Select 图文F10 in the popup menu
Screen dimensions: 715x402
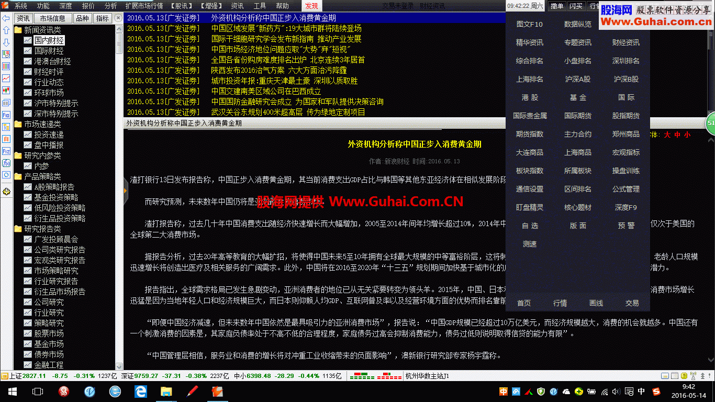pyautogui.click(x=529, y=24)
